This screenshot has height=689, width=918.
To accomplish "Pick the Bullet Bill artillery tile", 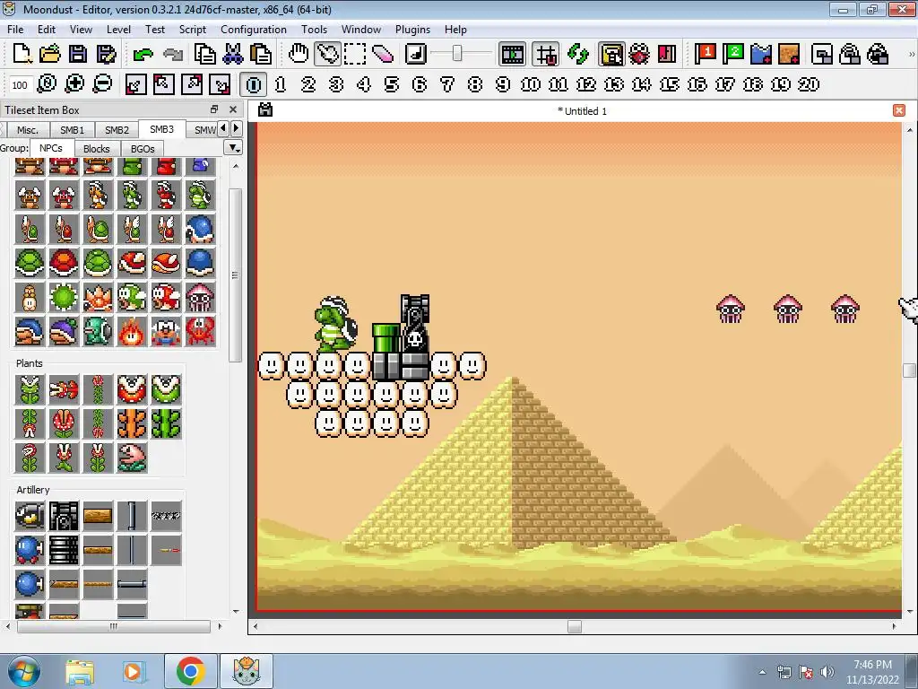I will point(30,516).
